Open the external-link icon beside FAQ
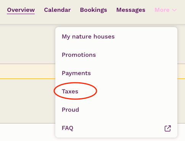The image size is (185, 141). click(x=168, y=128)
